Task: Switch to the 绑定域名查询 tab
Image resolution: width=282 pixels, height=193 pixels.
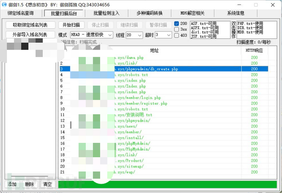Action: (x=21, y=13)
